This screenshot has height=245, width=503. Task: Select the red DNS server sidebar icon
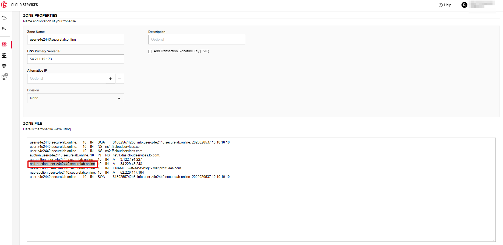tap(4, 44)
